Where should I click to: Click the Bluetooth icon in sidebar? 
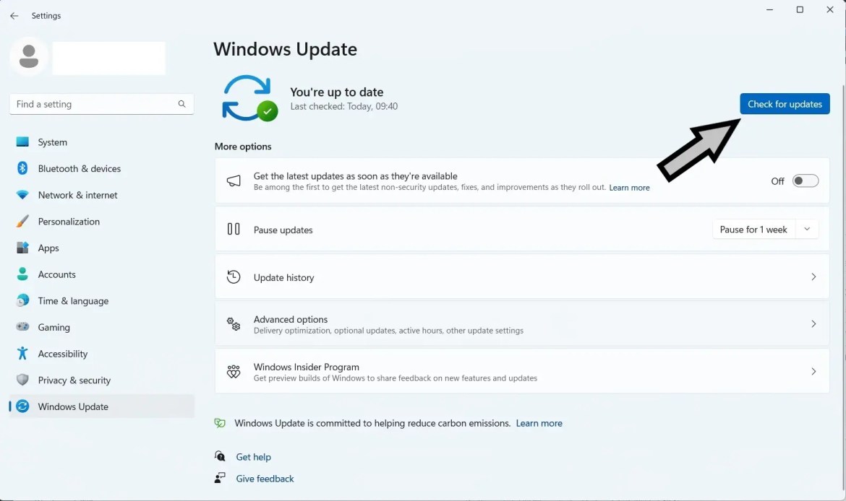coord(22,168)
